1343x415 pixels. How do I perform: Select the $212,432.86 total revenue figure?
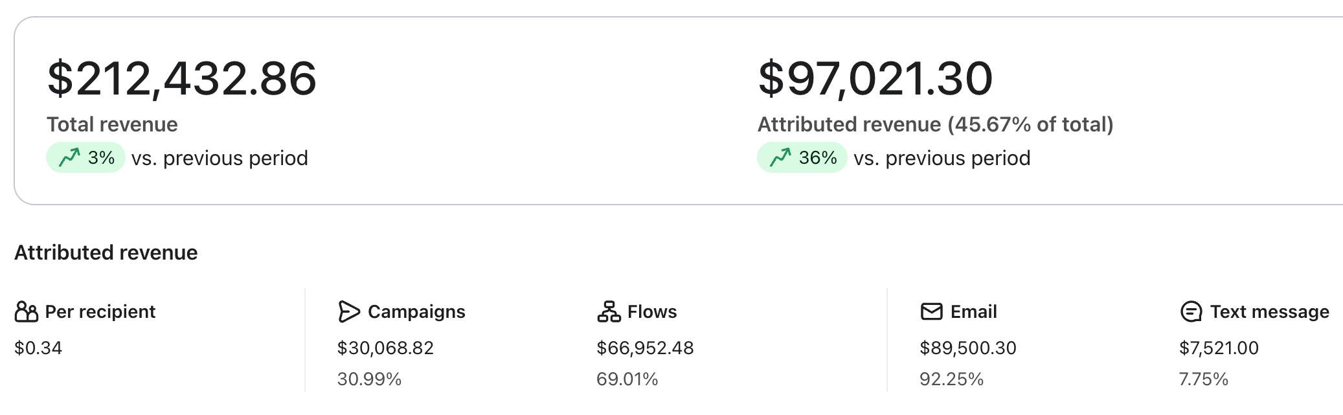[x=181, y=79]
